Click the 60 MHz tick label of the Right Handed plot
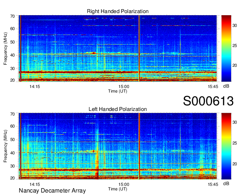Image resolution: width=241 pixels, height=195 pixels. (12, 29)
